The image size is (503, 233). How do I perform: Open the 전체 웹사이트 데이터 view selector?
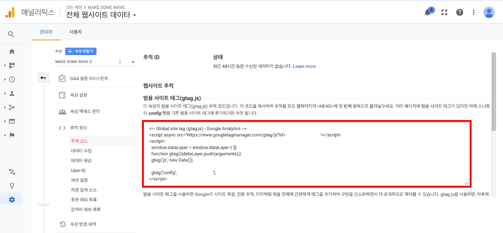101,15
